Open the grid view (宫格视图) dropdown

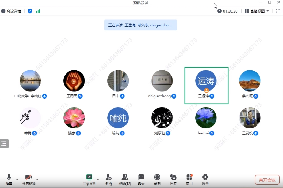257,11
